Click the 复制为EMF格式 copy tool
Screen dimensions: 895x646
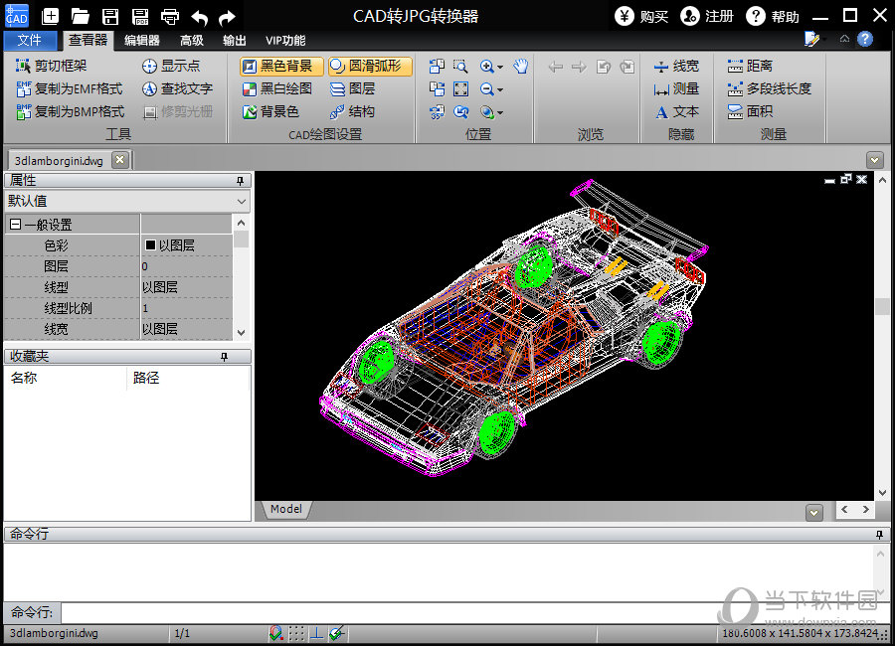(x=70, y=88)
